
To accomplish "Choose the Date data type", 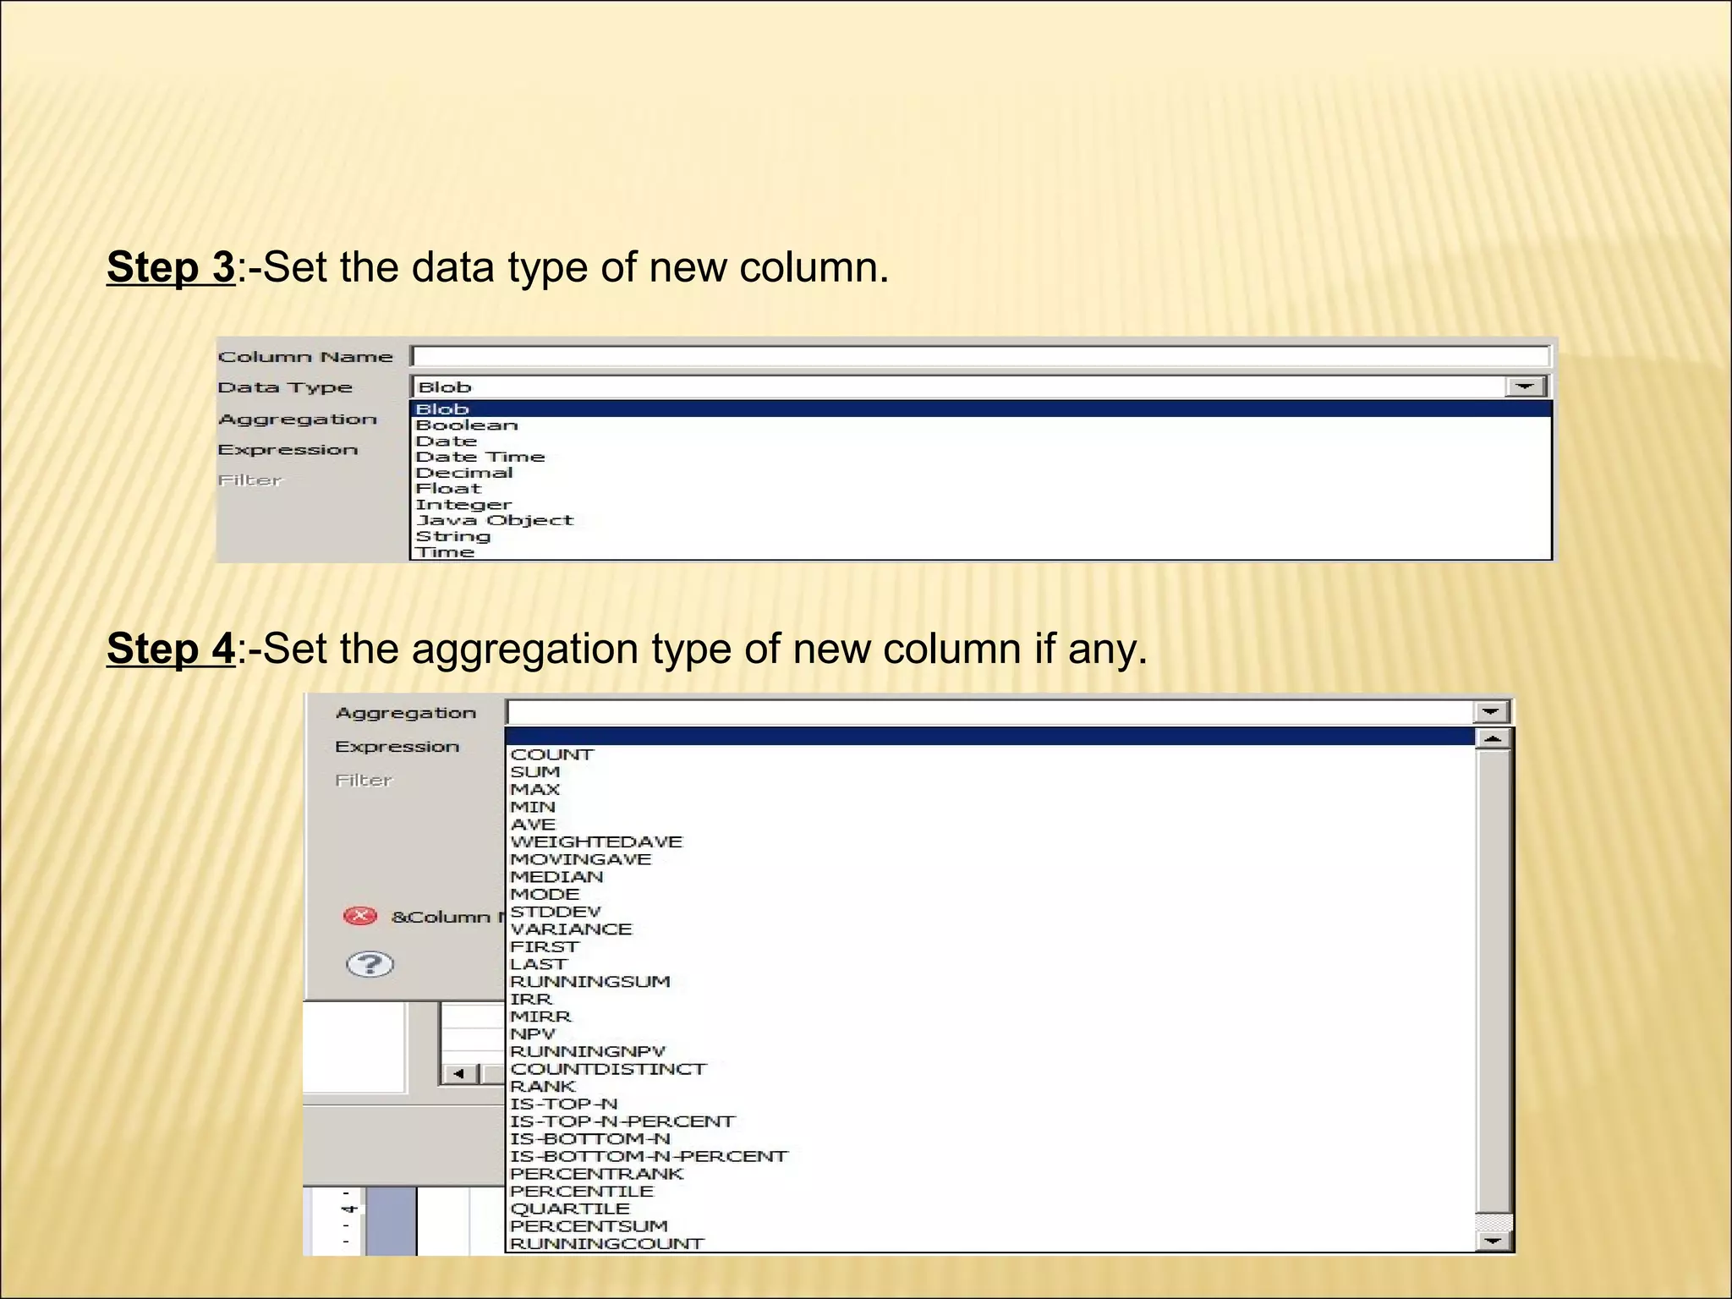I will coord(981,441).
